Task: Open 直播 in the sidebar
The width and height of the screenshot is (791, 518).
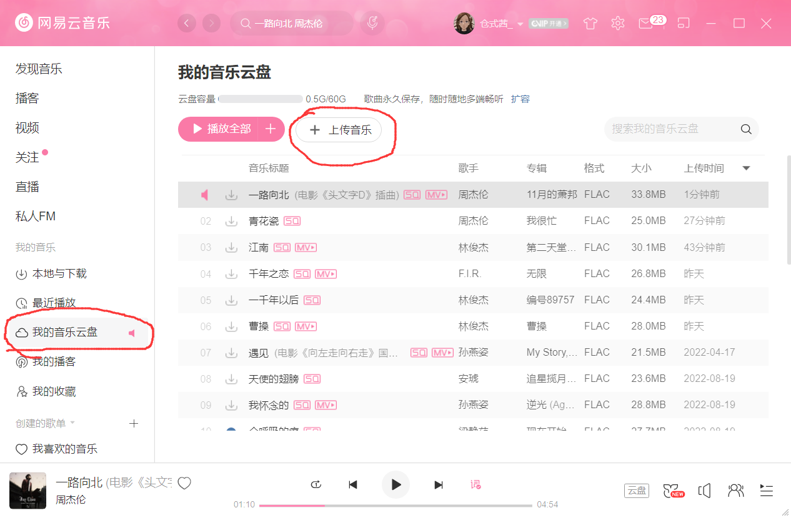Action: click(x=27, y=187)
